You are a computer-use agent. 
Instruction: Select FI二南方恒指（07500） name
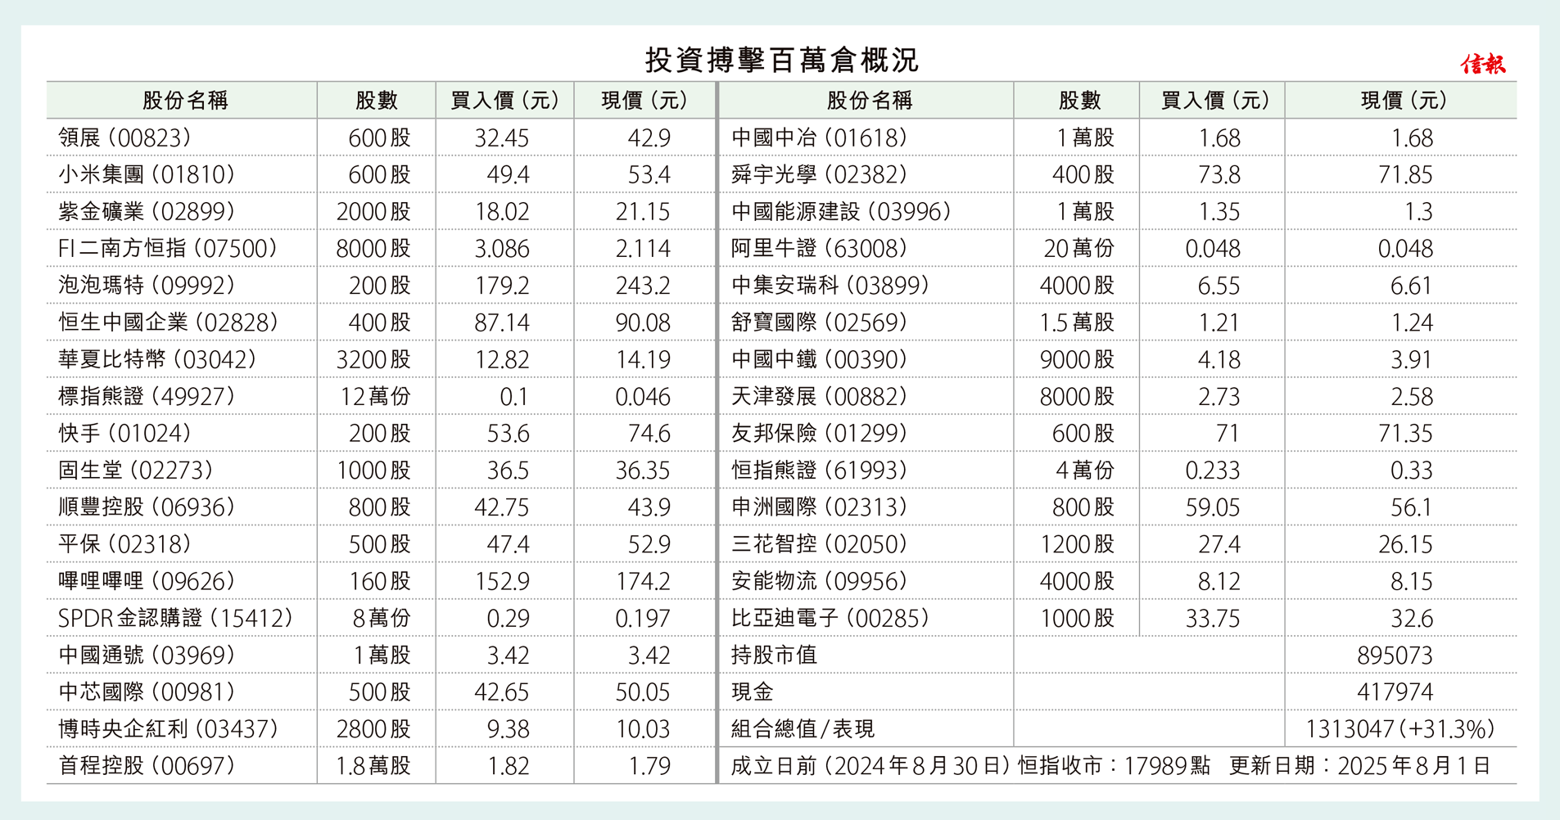tap(168, 248)
